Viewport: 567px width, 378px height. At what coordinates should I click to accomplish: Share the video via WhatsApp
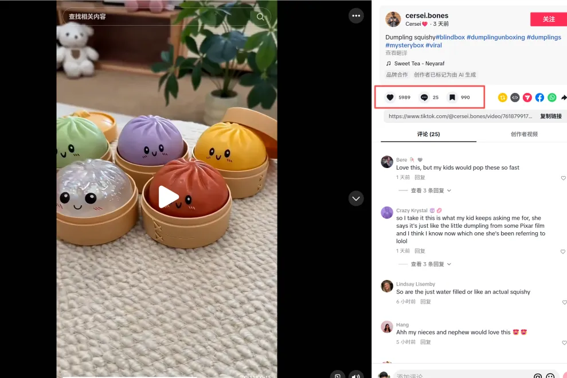click(x=552, y=98)
